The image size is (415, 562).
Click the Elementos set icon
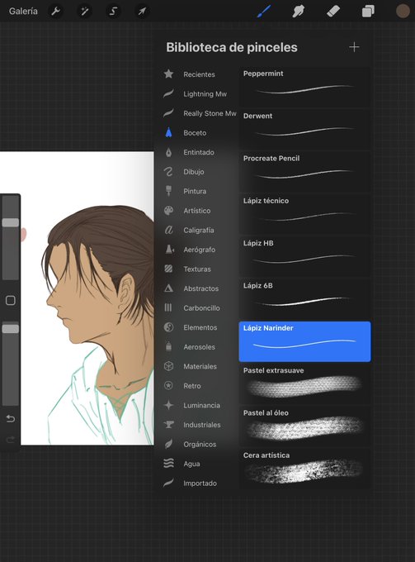coord(168,327)
